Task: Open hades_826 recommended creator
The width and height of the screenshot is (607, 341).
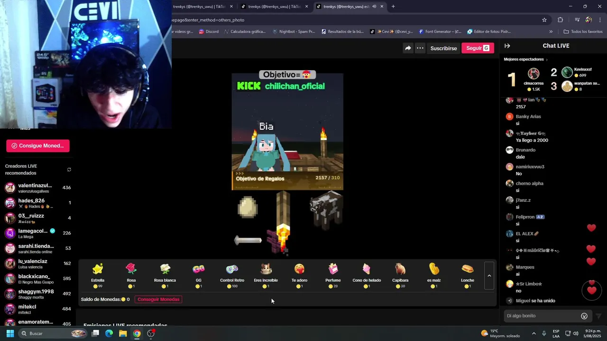Action: pos(38,203)
